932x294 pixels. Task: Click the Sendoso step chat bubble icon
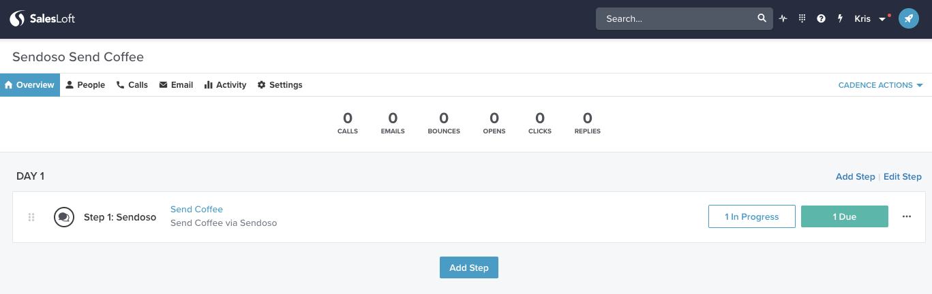coord(63,217)
